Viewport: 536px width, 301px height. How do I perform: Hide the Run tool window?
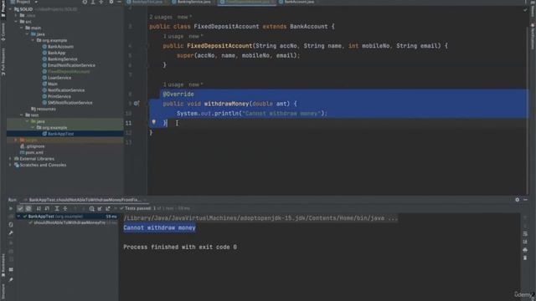pyautogui.click(x=525, y=200)
